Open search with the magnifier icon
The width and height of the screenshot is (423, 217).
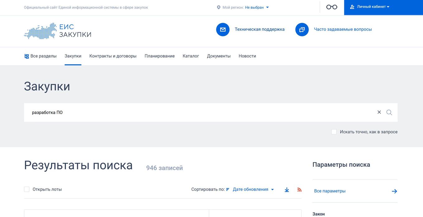(389, 112)
